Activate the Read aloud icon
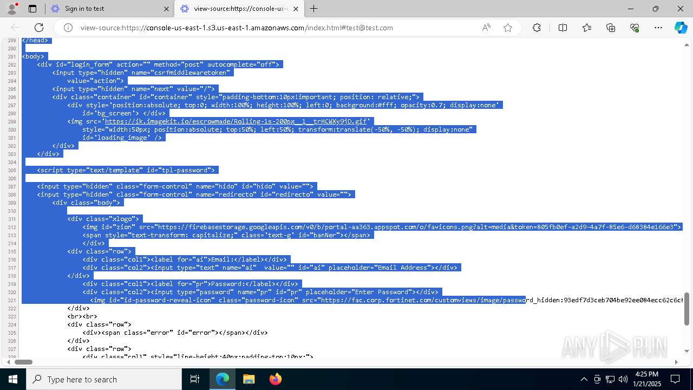The height and width of the screenshot is (390, 693). 486,28
